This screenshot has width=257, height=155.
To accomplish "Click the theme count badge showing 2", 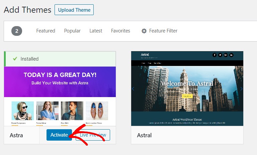I will click(x=17, y=31).
